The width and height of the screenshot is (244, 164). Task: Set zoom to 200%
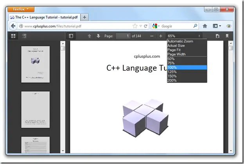[x=187, y=80]
